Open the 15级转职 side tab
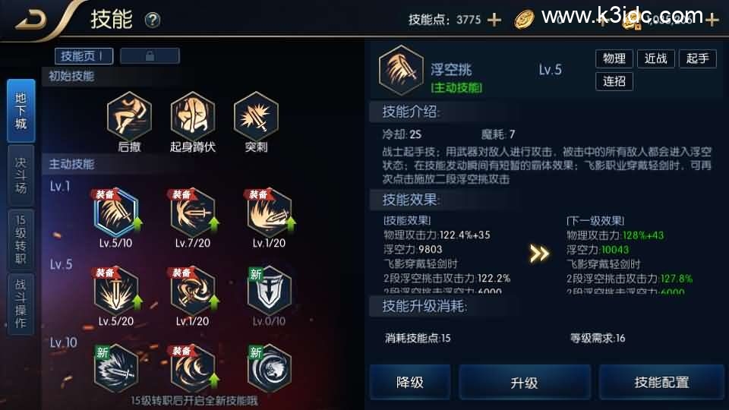The width and height of the screenshot is (729, 410). point(21,239)
